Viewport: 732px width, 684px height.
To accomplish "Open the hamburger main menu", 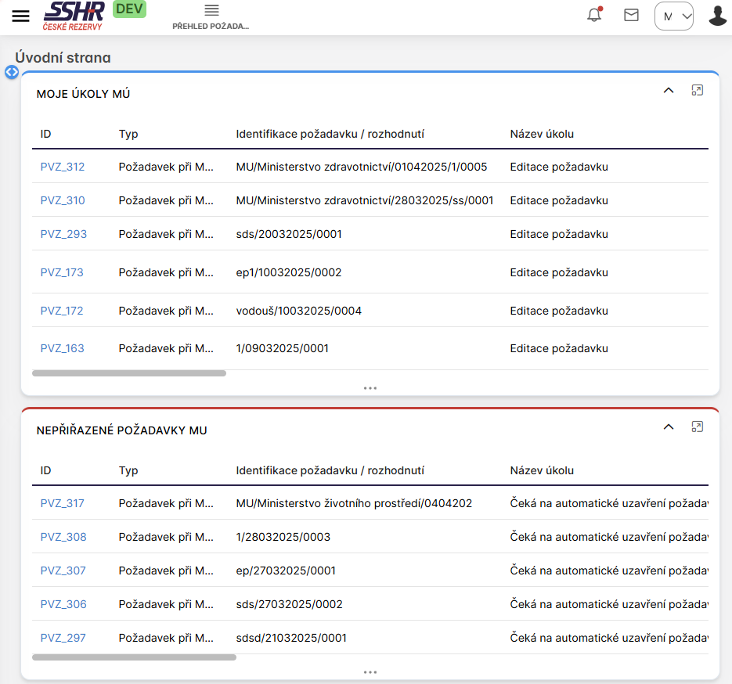I will pyautogui.click(x=21, y=16).
